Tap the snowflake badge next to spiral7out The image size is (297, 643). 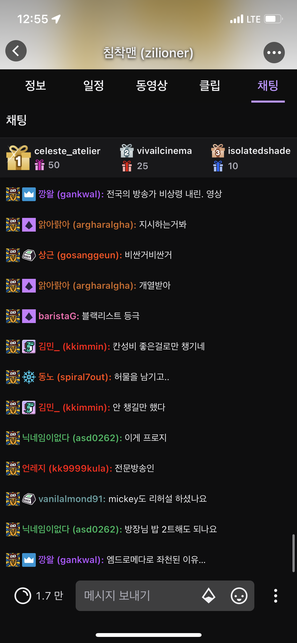[x=29, y=377]
